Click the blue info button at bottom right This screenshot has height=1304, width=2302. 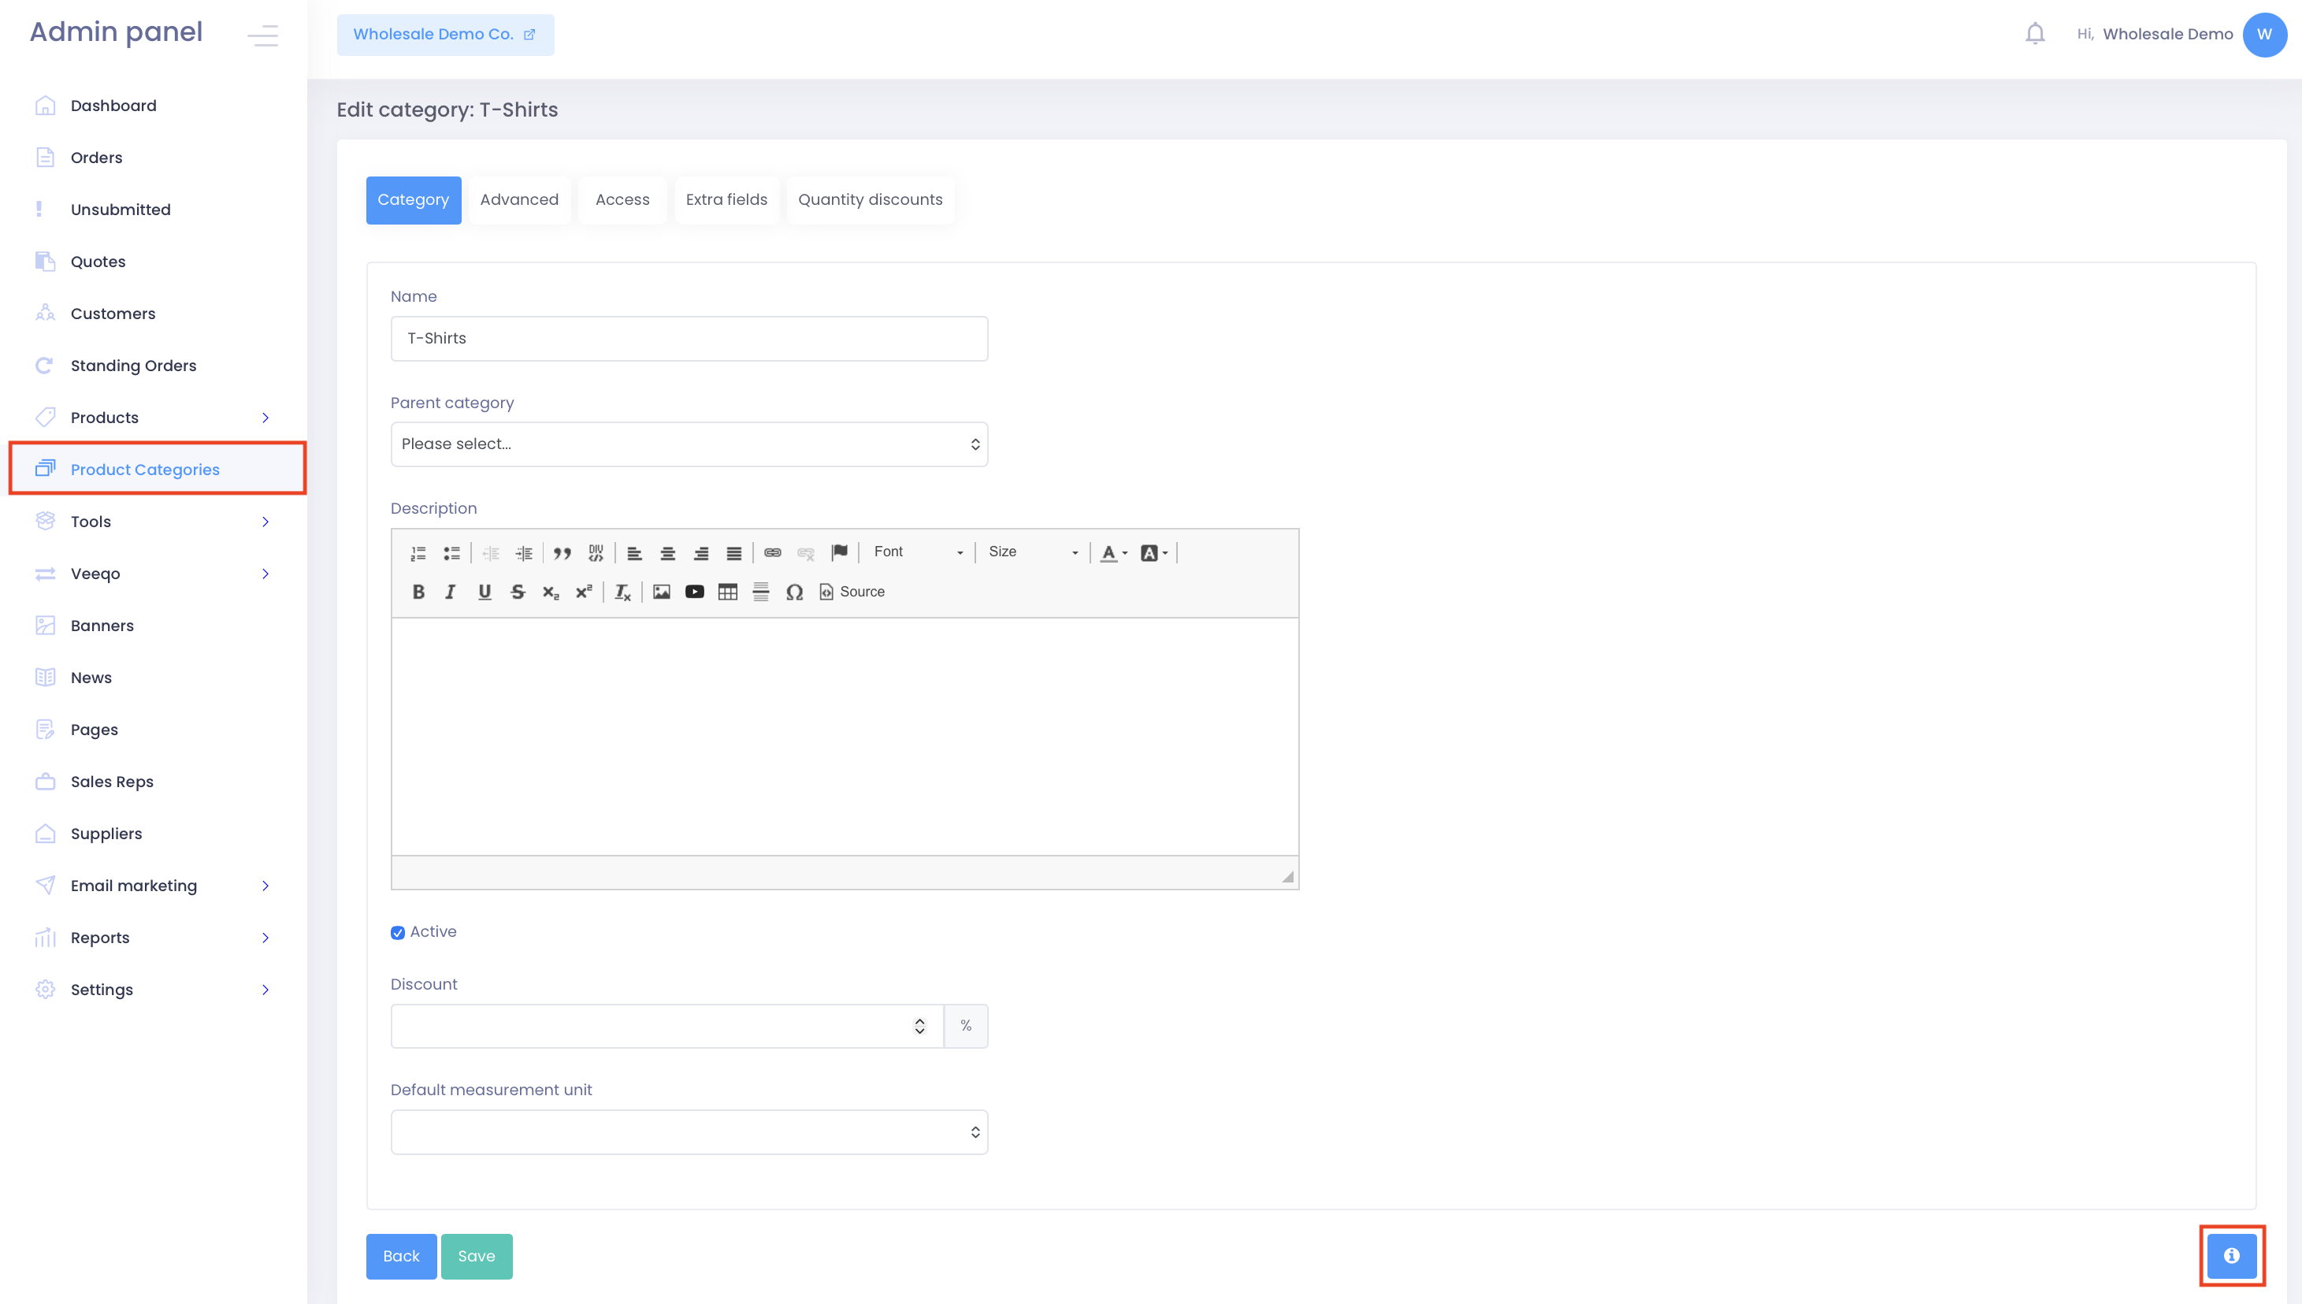(2231, 1256)
